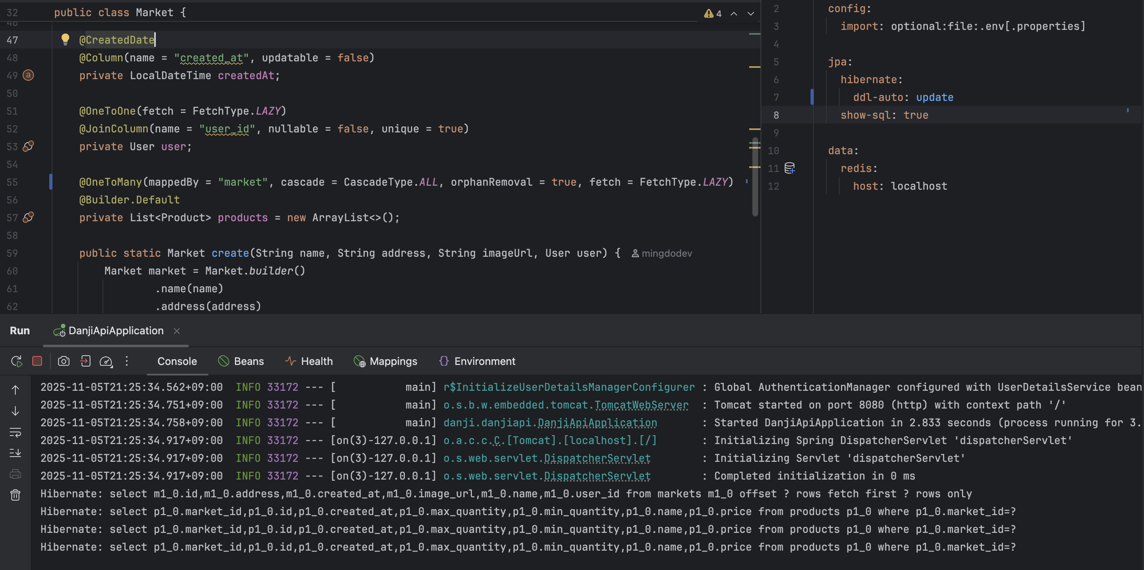Click the lightbulb quick-fix icon beside @CreatedDate
The image size is (1144, 570).
(x=65, y=39)
